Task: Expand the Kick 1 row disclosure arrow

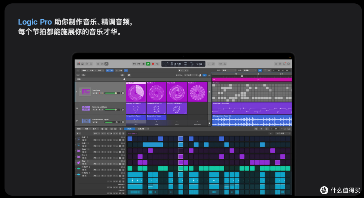Action: pyautogui.click(x=76, y=139)
